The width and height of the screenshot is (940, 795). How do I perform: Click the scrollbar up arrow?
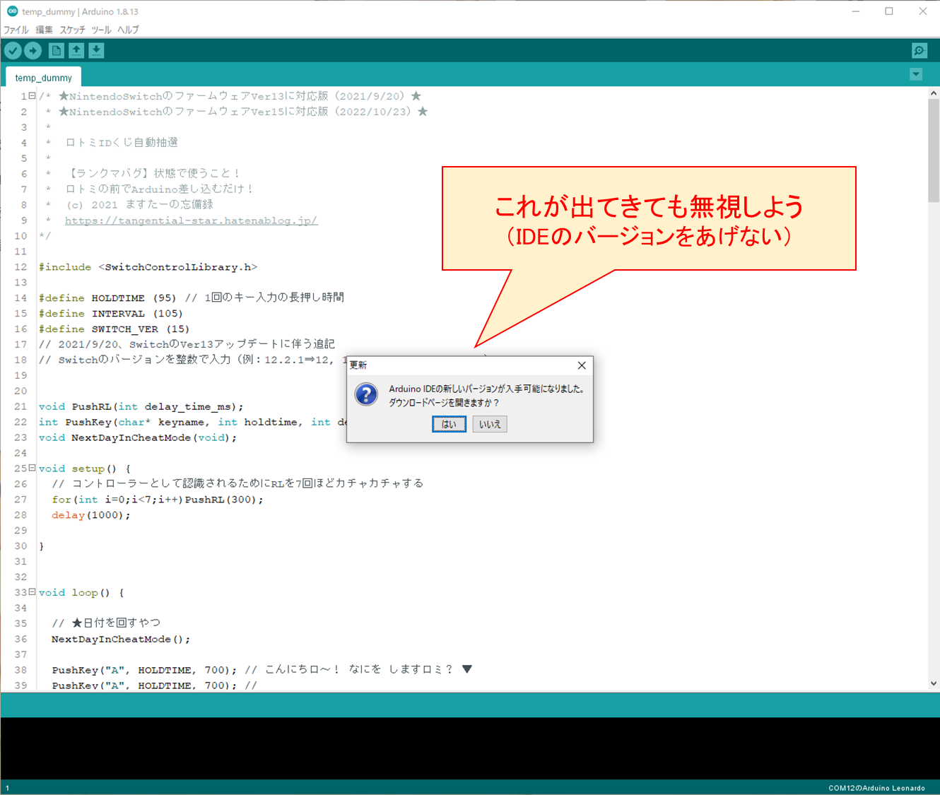point(934,93)
